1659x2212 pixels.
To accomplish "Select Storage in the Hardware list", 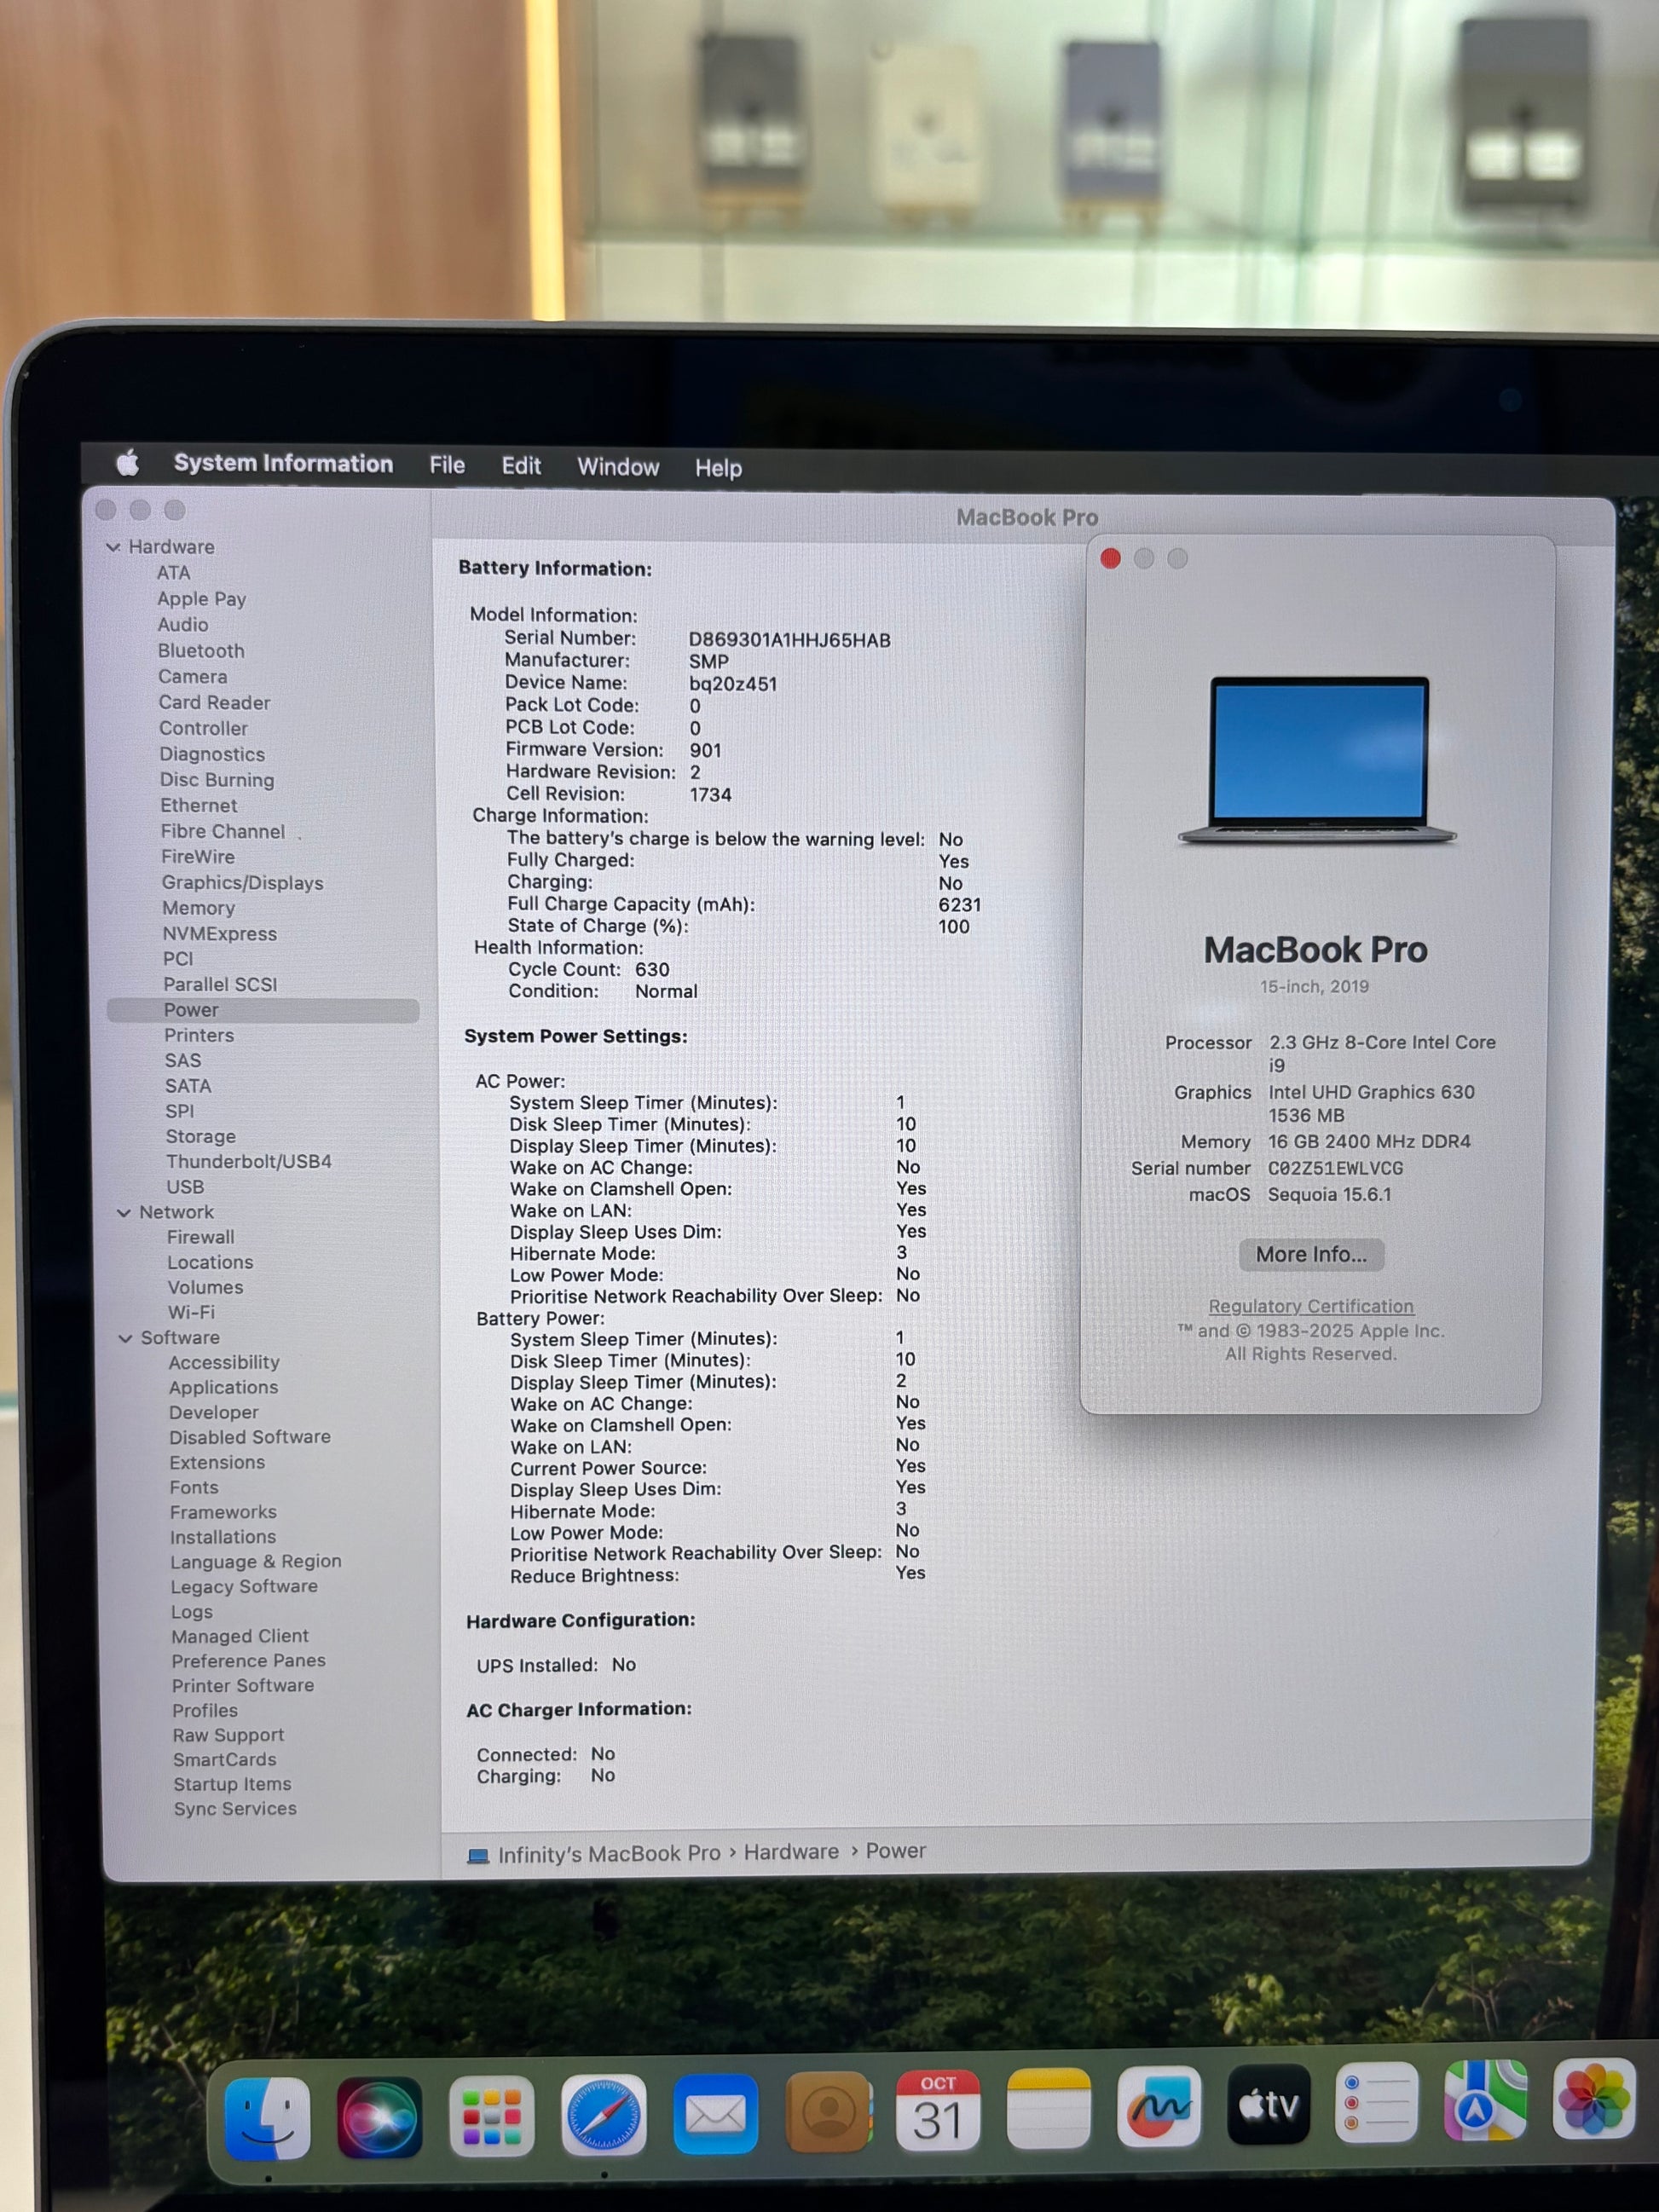I will pos(200,1136).
